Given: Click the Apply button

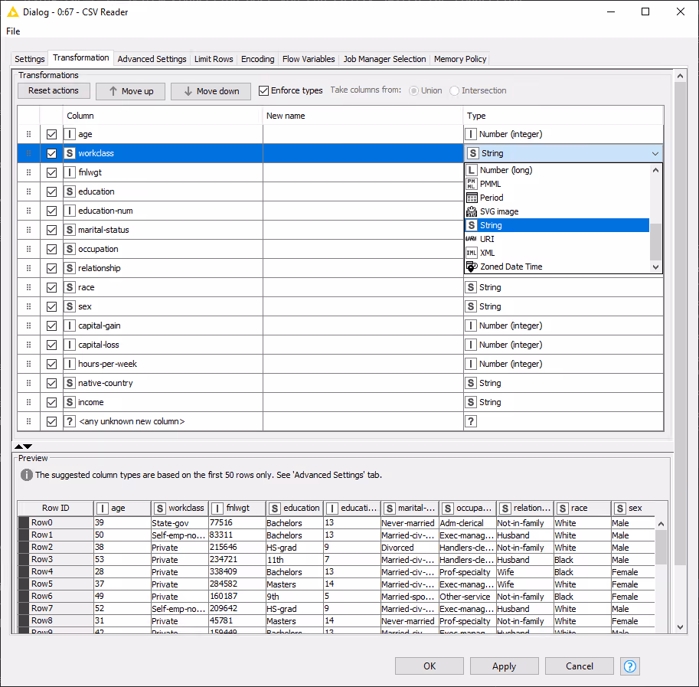Looking at the screenshot, I should tap(505, 666).
